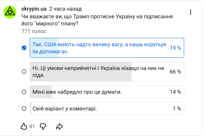
Task: Click the 19 % result label
Action: pyautogui.click(x=175, y=48)
